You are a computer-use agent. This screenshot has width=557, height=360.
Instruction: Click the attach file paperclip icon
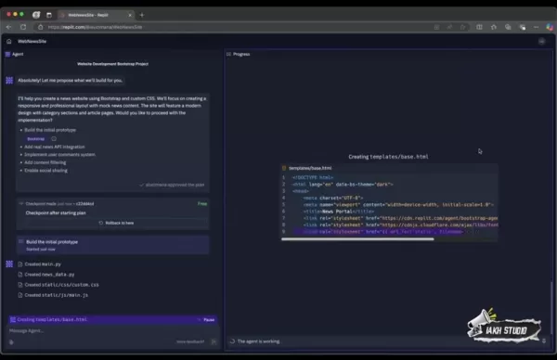tap(11, 341)
